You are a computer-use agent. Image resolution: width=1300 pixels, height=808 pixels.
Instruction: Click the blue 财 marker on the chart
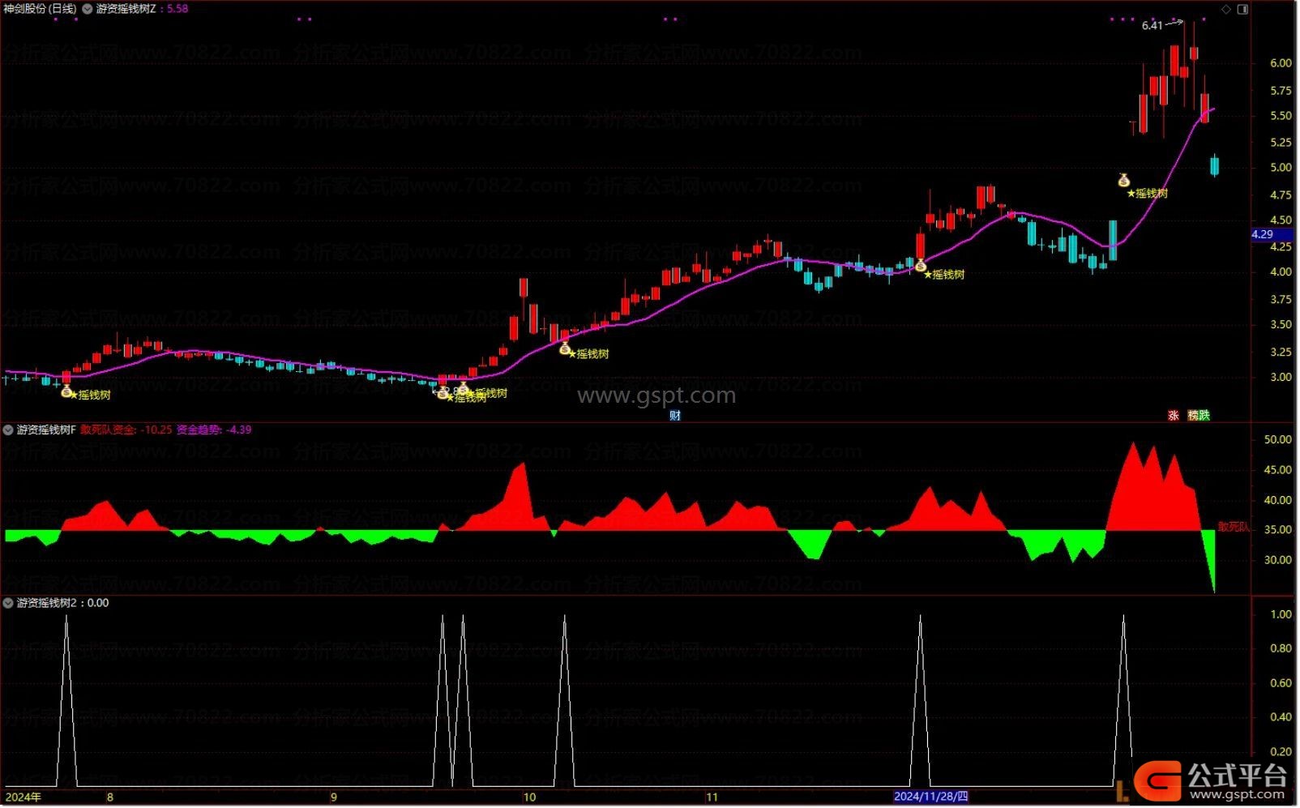click(675, 415)
